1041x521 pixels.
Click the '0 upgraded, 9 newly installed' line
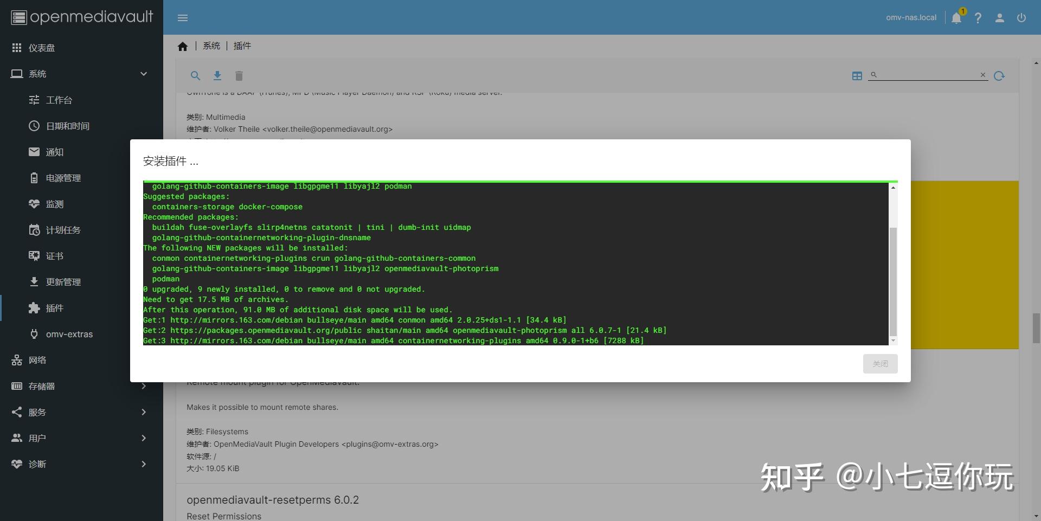284,289
